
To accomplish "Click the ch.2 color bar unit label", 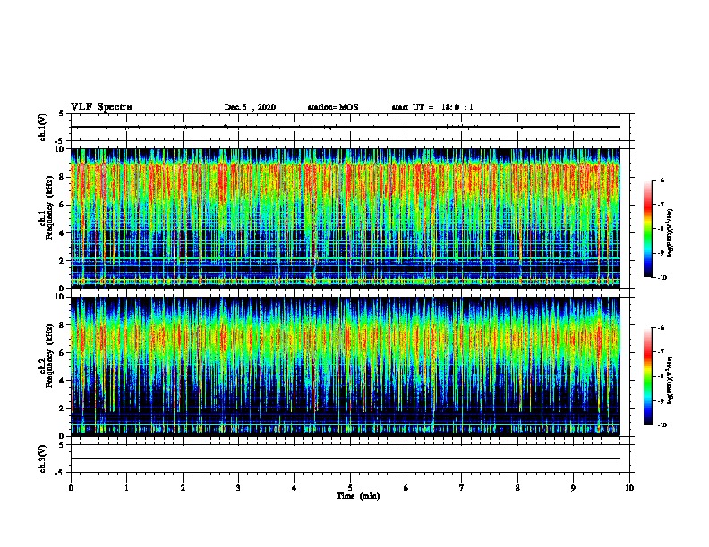I will tap(671, 380).
